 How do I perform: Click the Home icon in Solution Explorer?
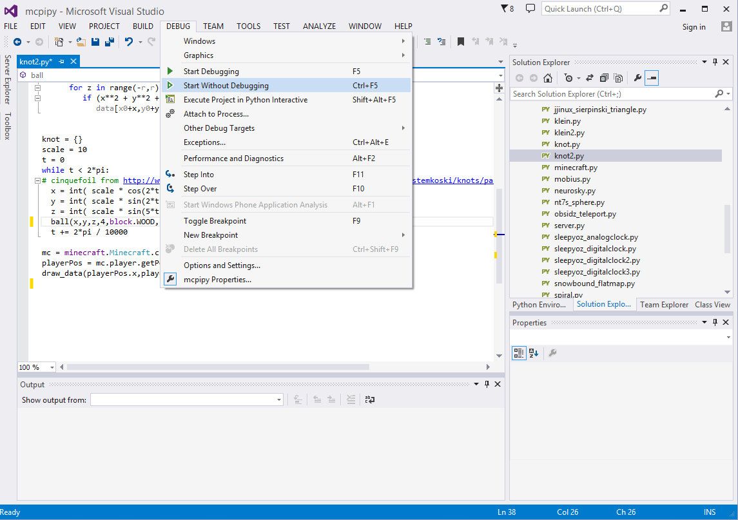pos(548,78)
